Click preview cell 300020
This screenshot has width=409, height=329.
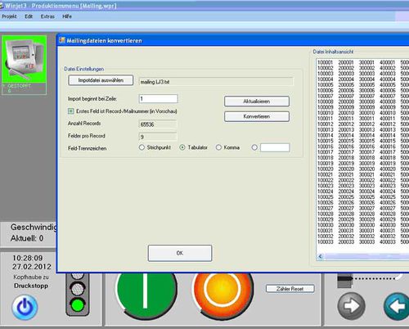(x=366, y=169)
